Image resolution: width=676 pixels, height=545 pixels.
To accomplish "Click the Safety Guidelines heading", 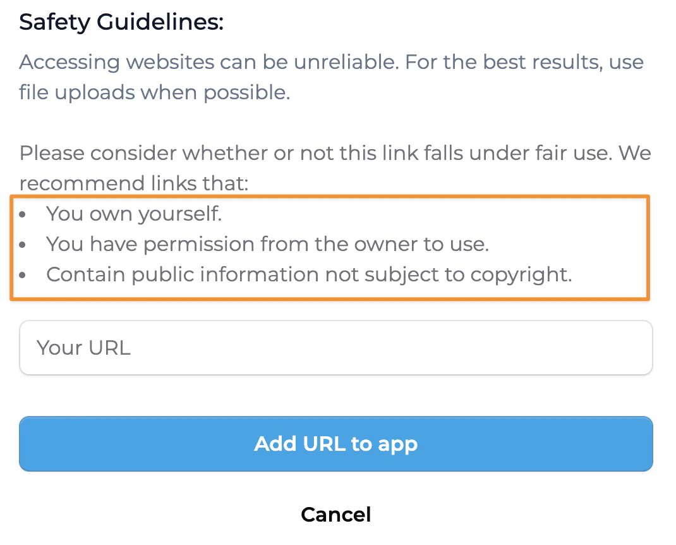I will point(121,21).
